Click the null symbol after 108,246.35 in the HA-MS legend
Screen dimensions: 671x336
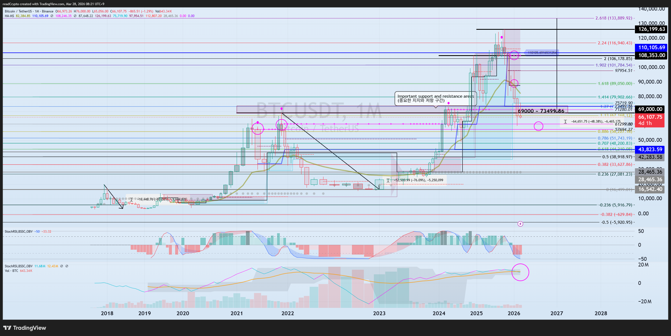click(x=75, y=16)
